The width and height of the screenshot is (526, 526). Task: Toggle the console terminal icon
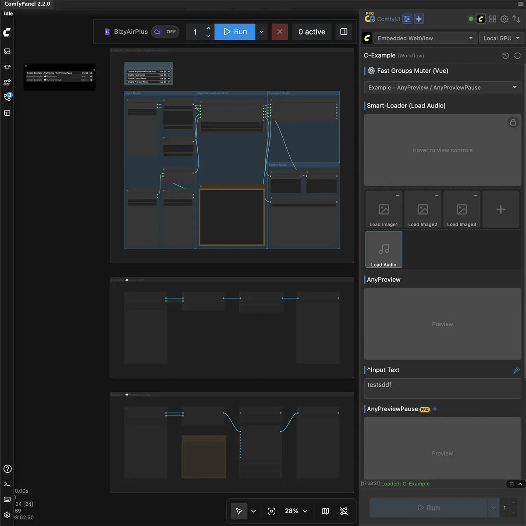tap(7, 484)
